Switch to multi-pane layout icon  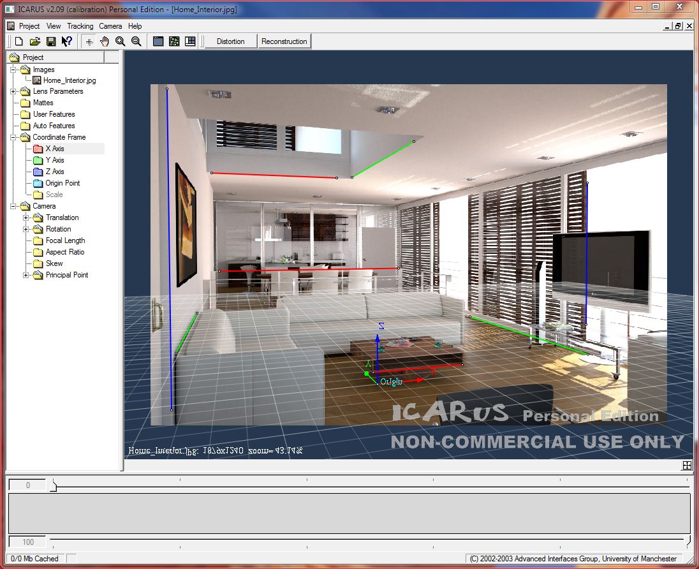pos(190,41)
